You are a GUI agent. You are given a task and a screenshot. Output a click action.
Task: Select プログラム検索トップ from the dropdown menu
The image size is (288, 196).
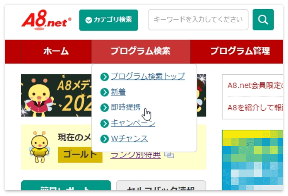click(147, 76)
